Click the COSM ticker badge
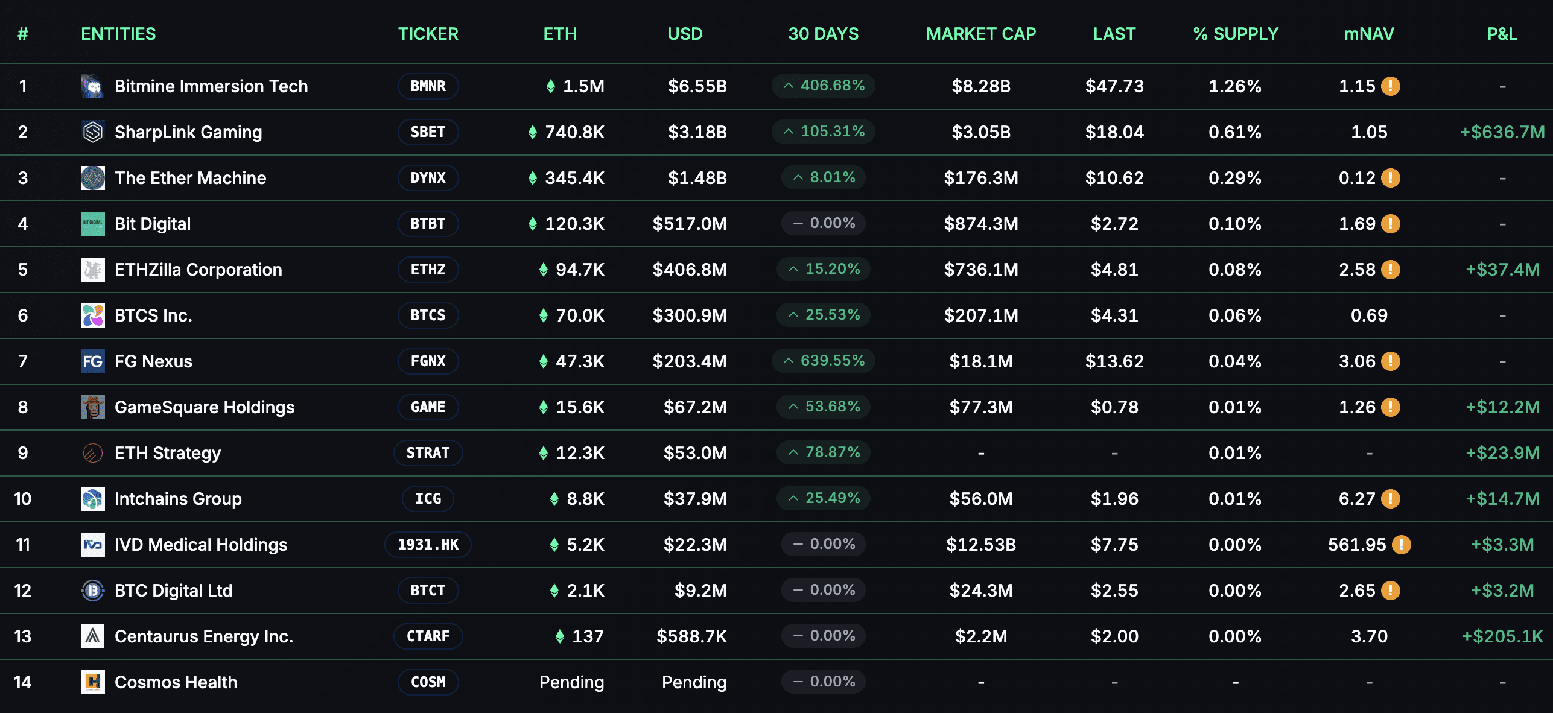Screen dimensions: 1553x713 click(x=428, y=682)
